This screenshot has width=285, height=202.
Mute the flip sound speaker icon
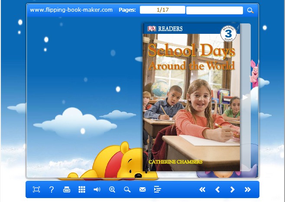click(x=97, y=189)
